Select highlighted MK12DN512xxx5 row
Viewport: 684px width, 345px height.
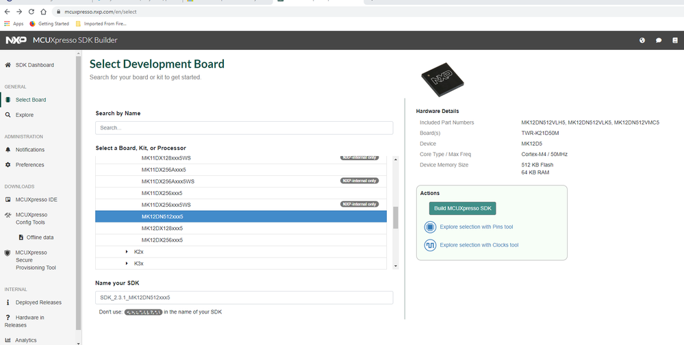pos(241,217)
